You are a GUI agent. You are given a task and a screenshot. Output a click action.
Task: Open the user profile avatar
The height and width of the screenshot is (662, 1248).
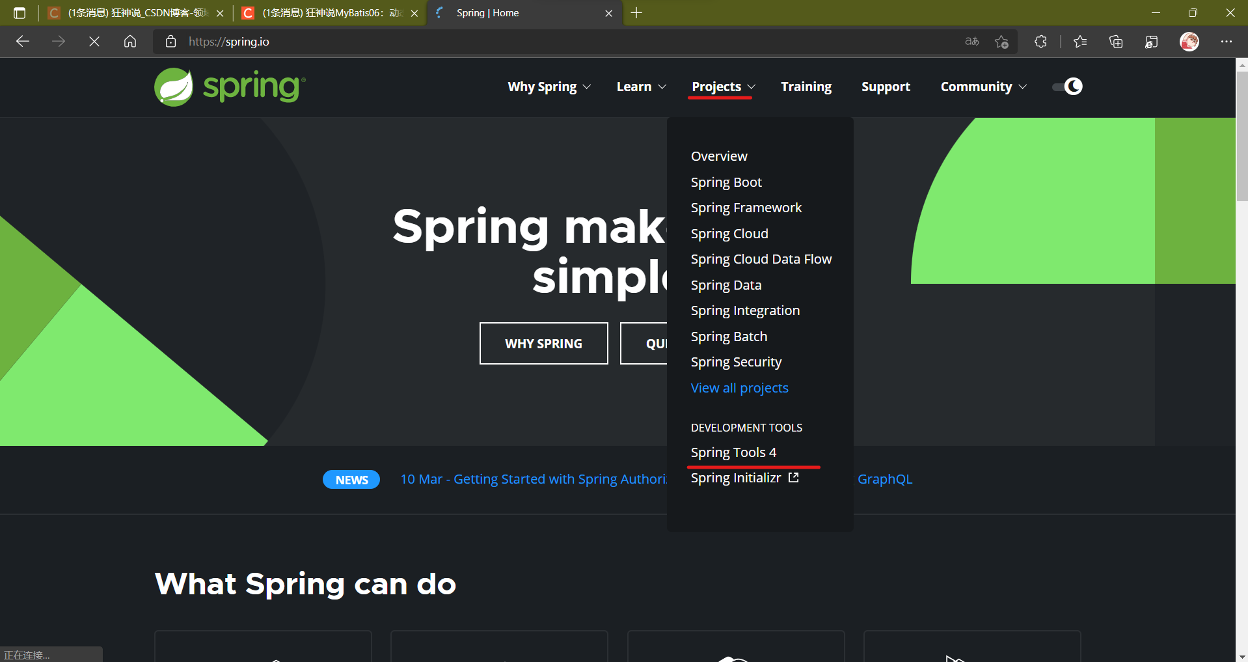point(1189,42)
